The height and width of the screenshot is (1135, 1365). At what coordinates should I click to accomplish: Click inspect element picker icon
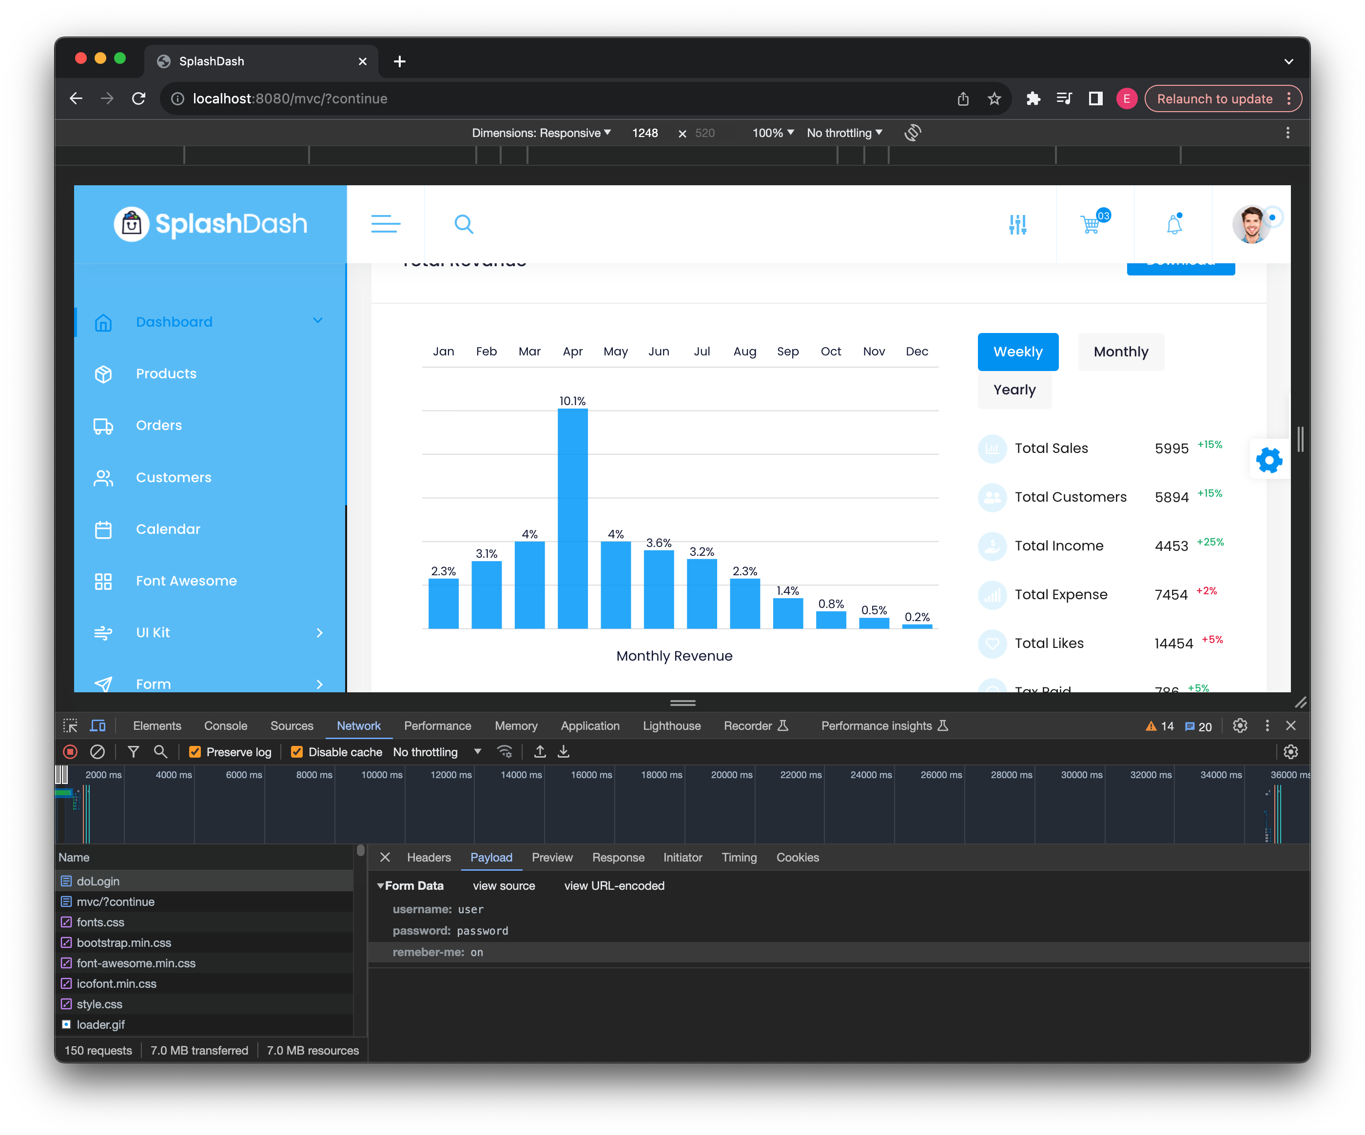pos(70,726)
